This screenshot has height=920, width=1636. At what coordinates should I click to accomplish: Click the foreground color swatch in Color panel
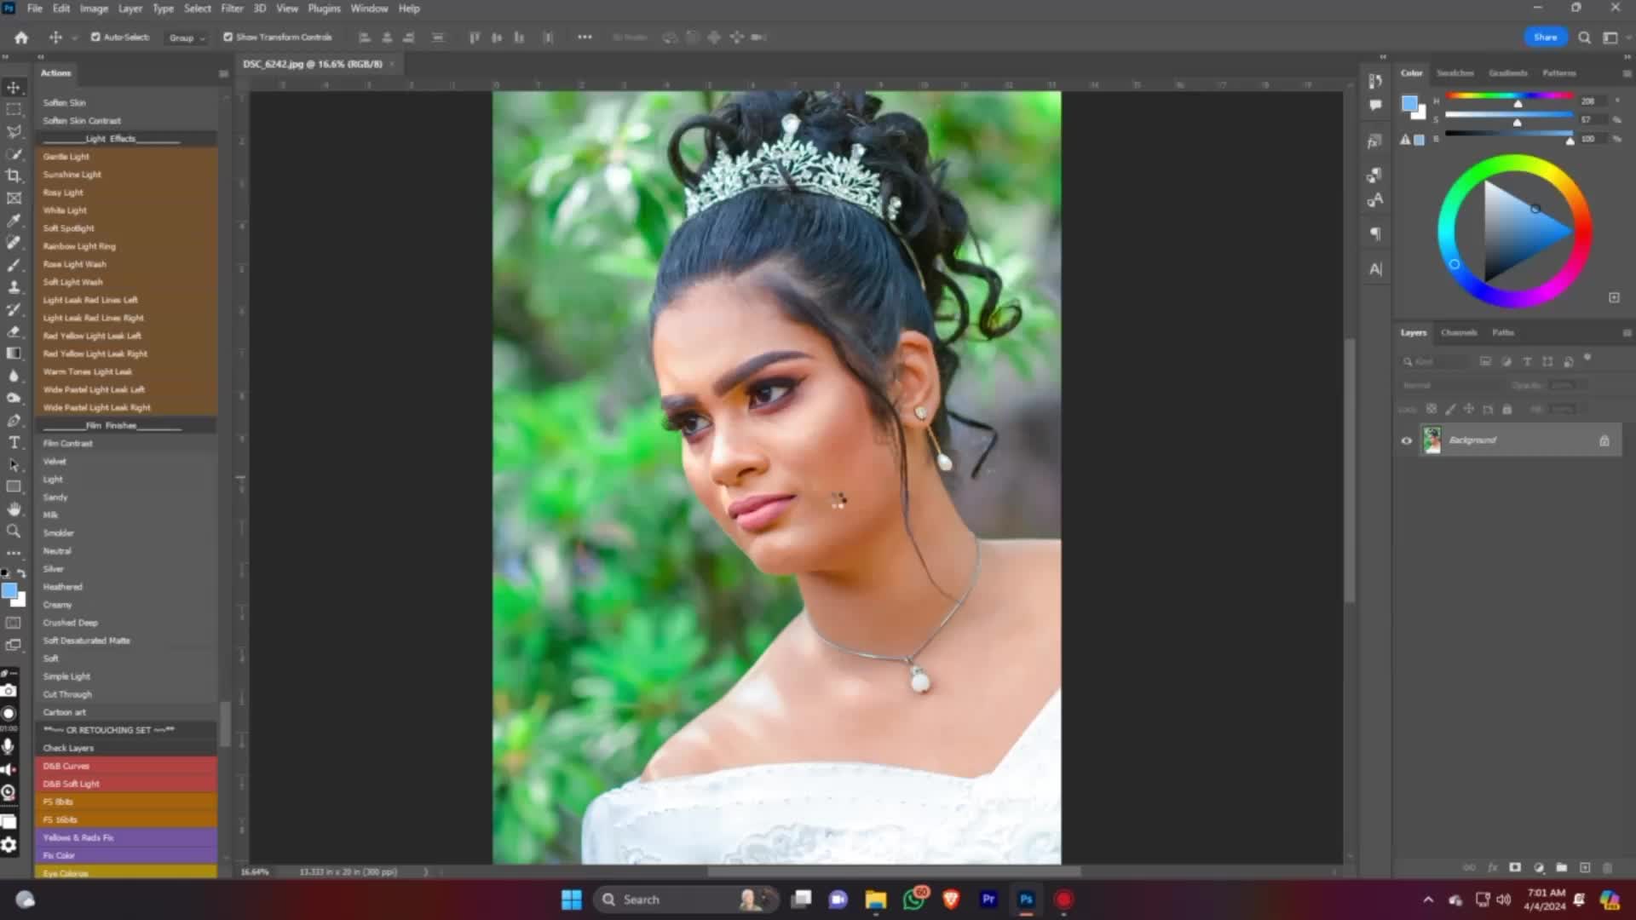[1409, 104]
